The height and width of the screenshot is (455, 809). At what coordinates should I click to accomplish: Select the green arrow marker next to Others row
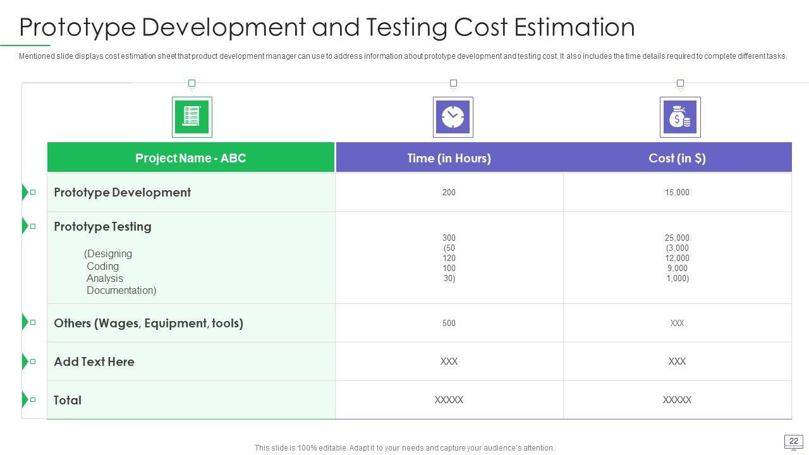(25, 322)
